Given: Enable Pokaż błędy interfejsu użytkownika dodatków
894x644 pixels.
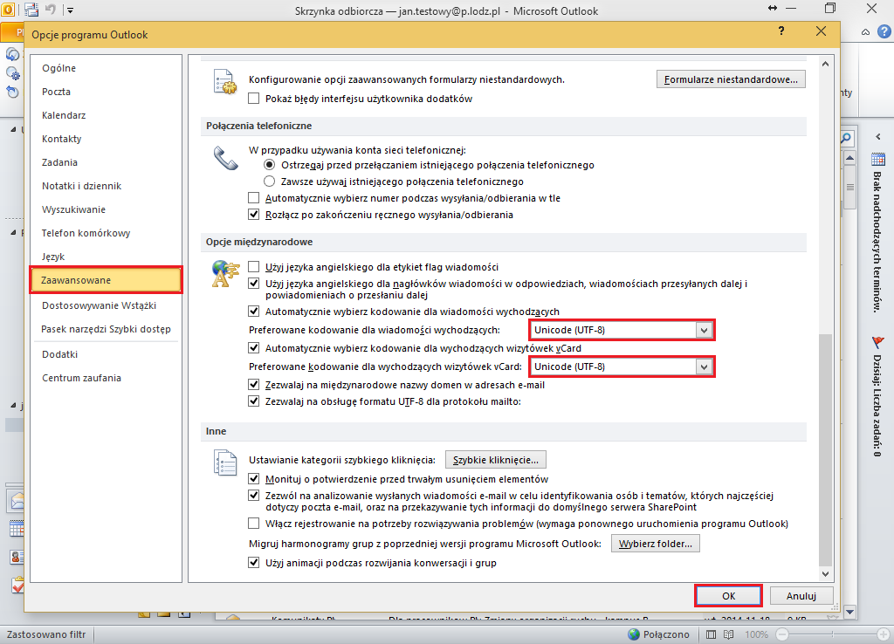Looking at the screenshot, I should 254,99.
